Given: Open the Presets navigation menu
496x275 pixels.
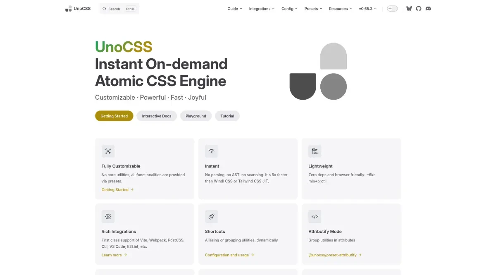Looking at the screenshot, I should tap(313, 9).
